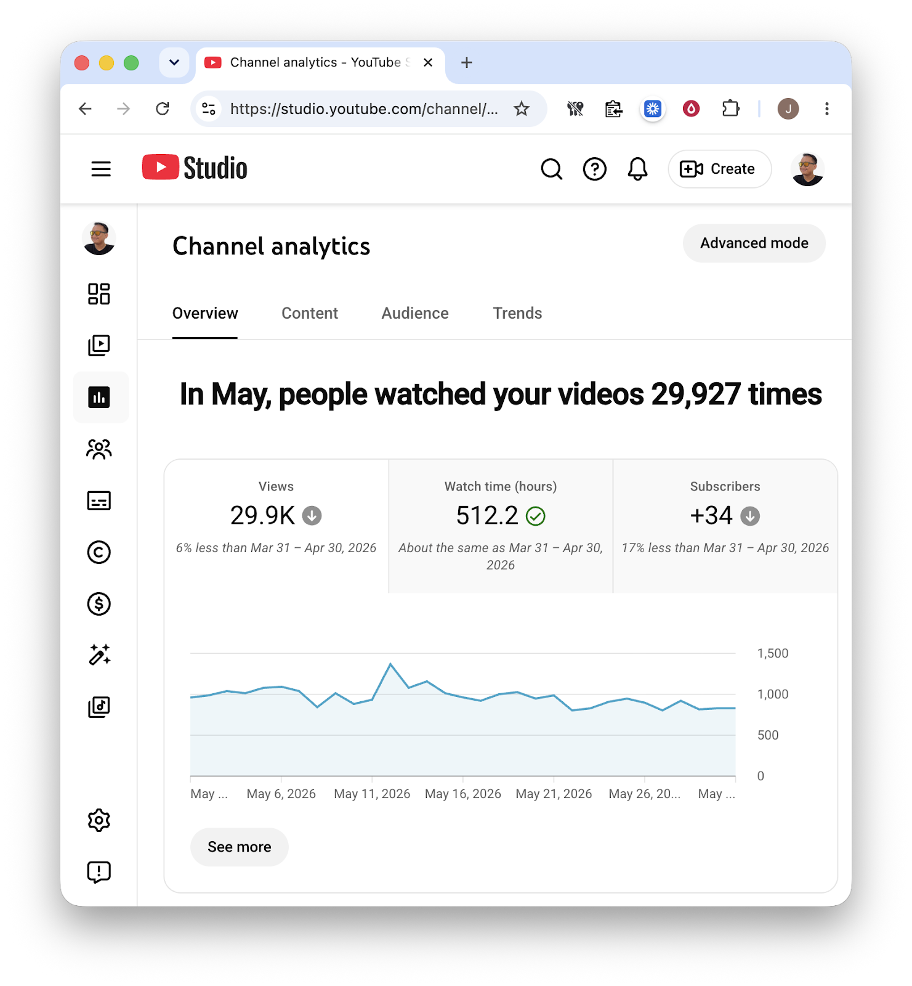912x986 pixels.
Task: Click the 17% less than comparison text
Action: [x=725, y=548]
